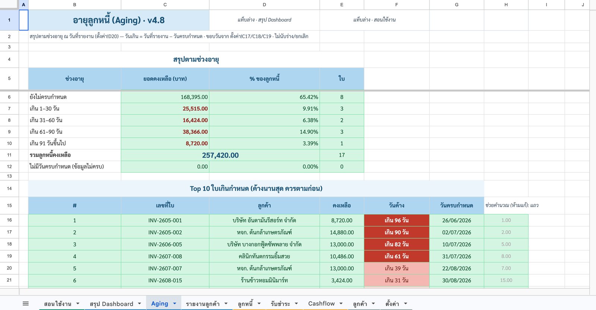Open the ลูกหนี้ tab dropdown arrow
This screenshot has height=310, width=596.
pyautogui.click(x=259, y=304)
